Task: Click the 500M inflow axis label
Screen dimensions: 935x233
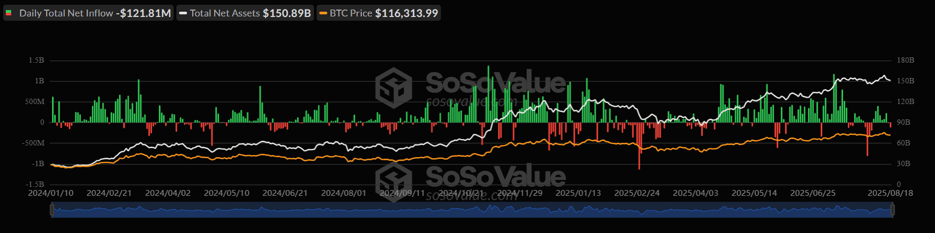Action: (x=35, y=102)
